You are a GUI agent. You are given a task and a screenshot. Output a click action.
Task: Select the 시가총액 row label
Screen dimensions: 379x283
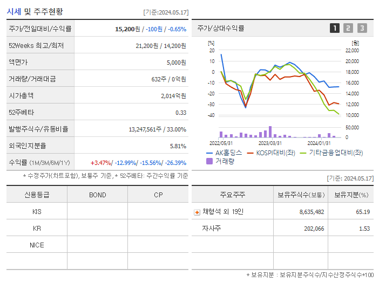tap(21, 95)
